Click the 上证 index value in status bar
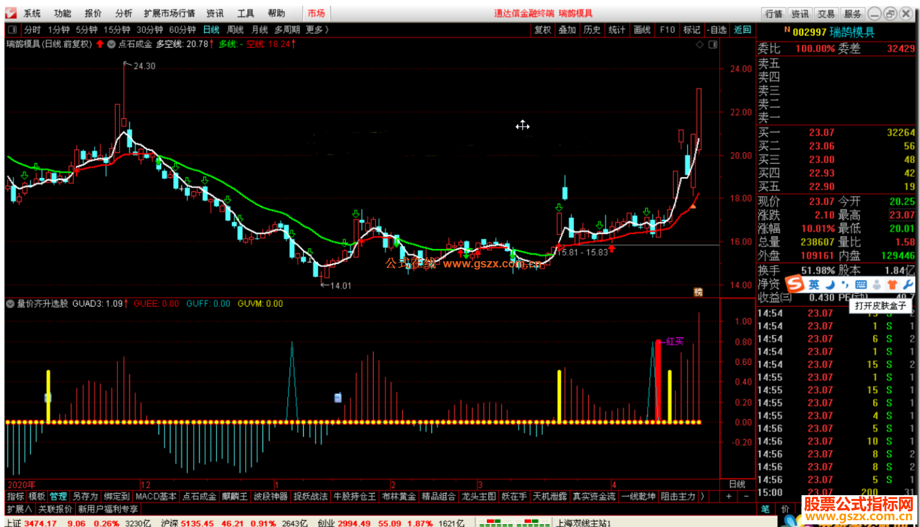 (x=40, y=523)
